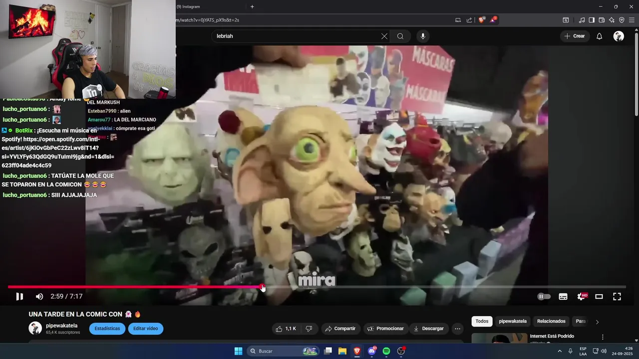
Task: Open the Compartir share button
Action: click(x=340, y=329)
